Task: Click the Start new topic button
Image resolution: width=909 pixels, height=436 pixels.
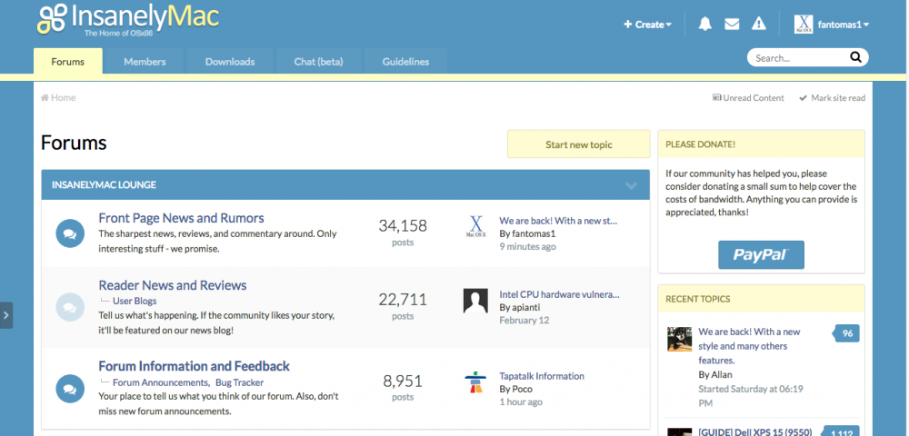Action: [578, 144]
